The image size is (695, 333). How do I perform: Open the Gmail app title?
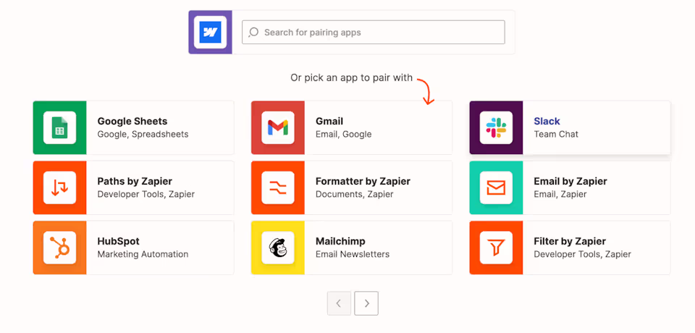click(x=329, y=122)
